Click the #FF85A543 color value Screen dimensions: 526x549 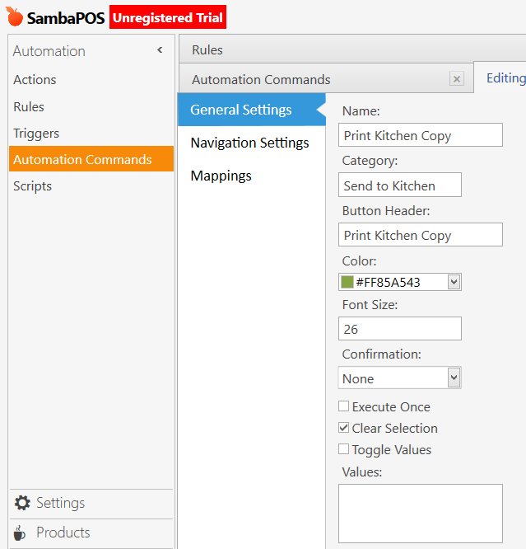(x=388, y=282)
